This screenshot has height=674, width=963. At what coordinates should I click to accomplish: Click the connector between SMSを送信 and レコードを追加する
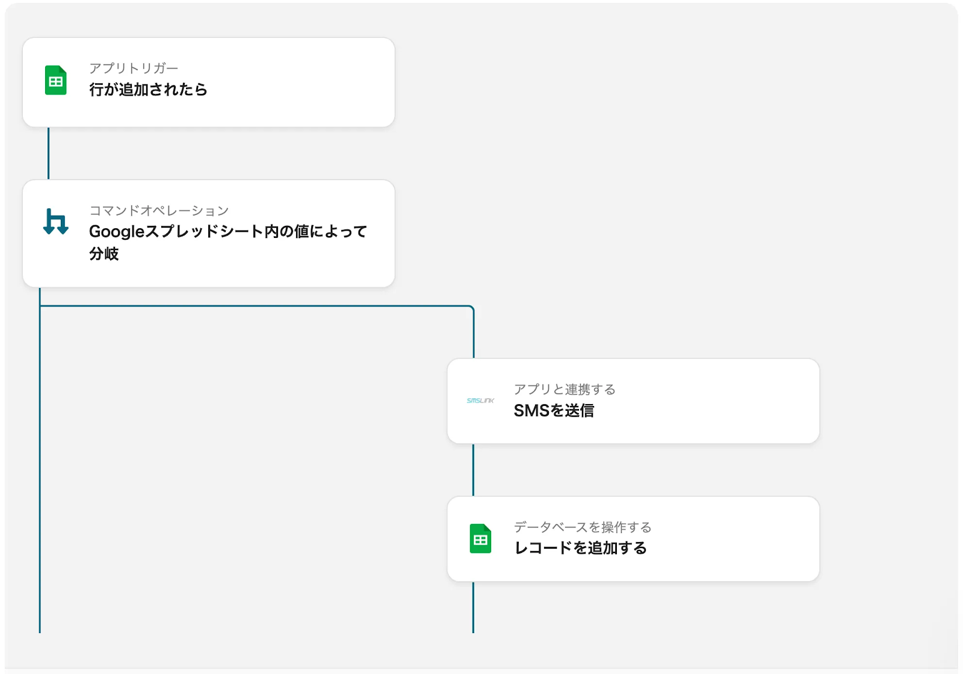click(x=473, y=470)
